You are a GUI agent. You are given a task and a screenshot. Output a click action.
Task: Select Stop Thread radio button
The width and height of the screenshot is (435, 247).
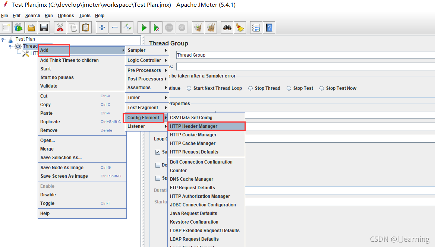tap(250, 88)
